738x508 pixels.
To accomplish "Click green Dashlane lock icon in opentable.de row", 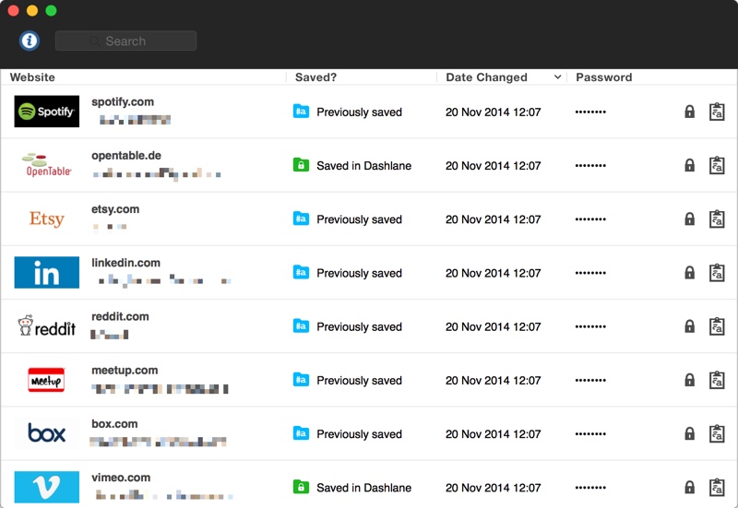I will (x=302, y=165).
